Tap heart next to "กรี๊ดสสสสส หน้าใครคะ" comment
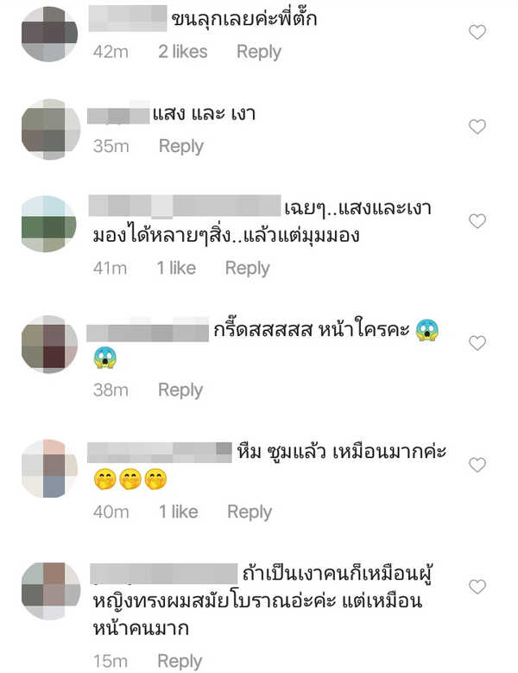 pos(477,343)
